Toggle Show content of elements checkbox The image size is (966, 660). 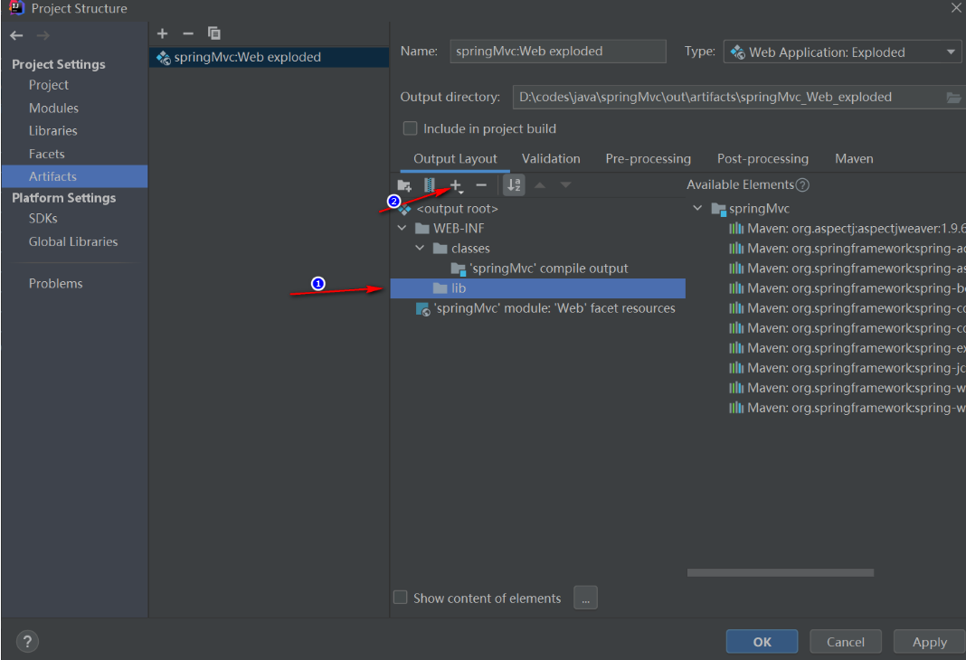pos(401,598)
